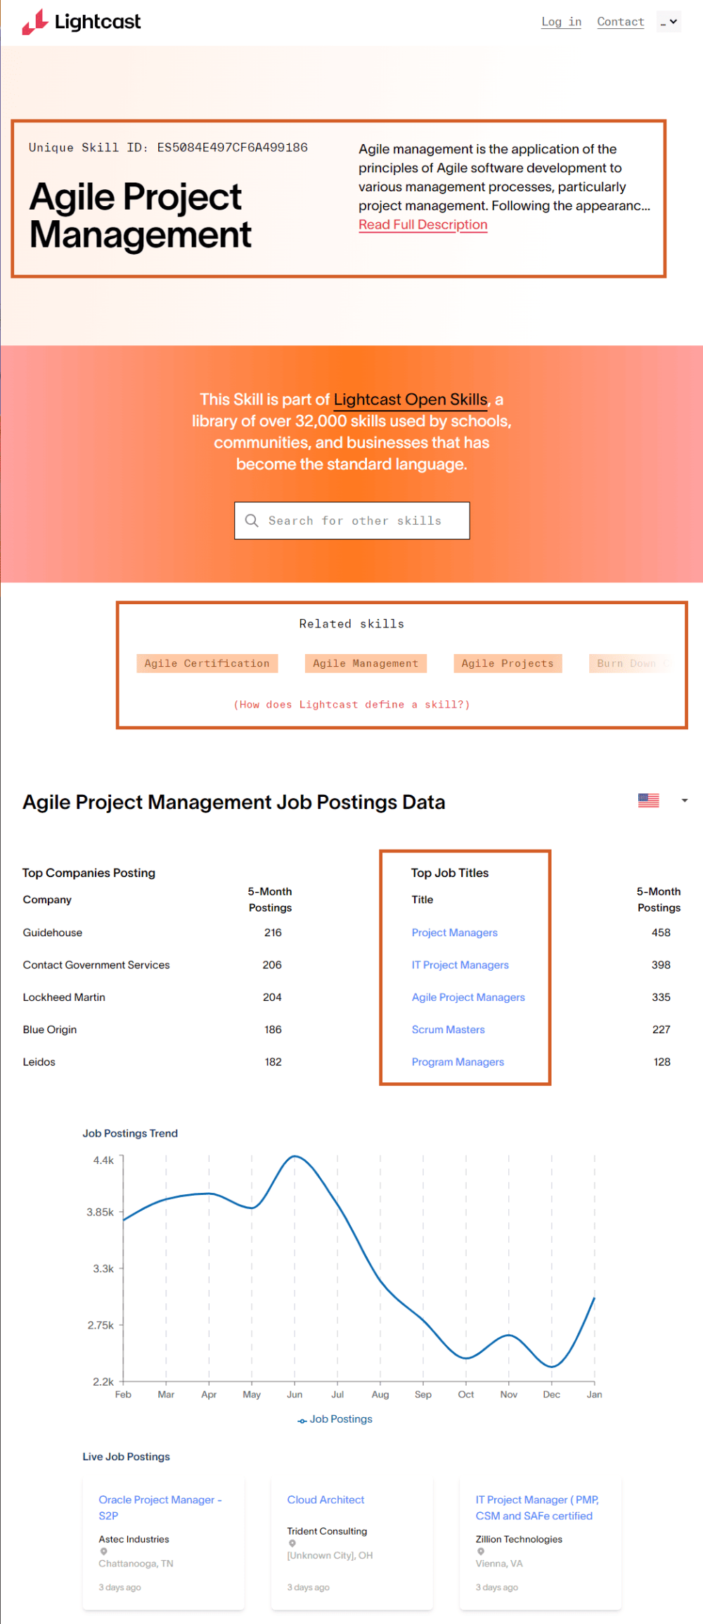The width and height of the screenshot is (703, 1624).
Task: Click the Lightcast logo
Action: [81, 22]
